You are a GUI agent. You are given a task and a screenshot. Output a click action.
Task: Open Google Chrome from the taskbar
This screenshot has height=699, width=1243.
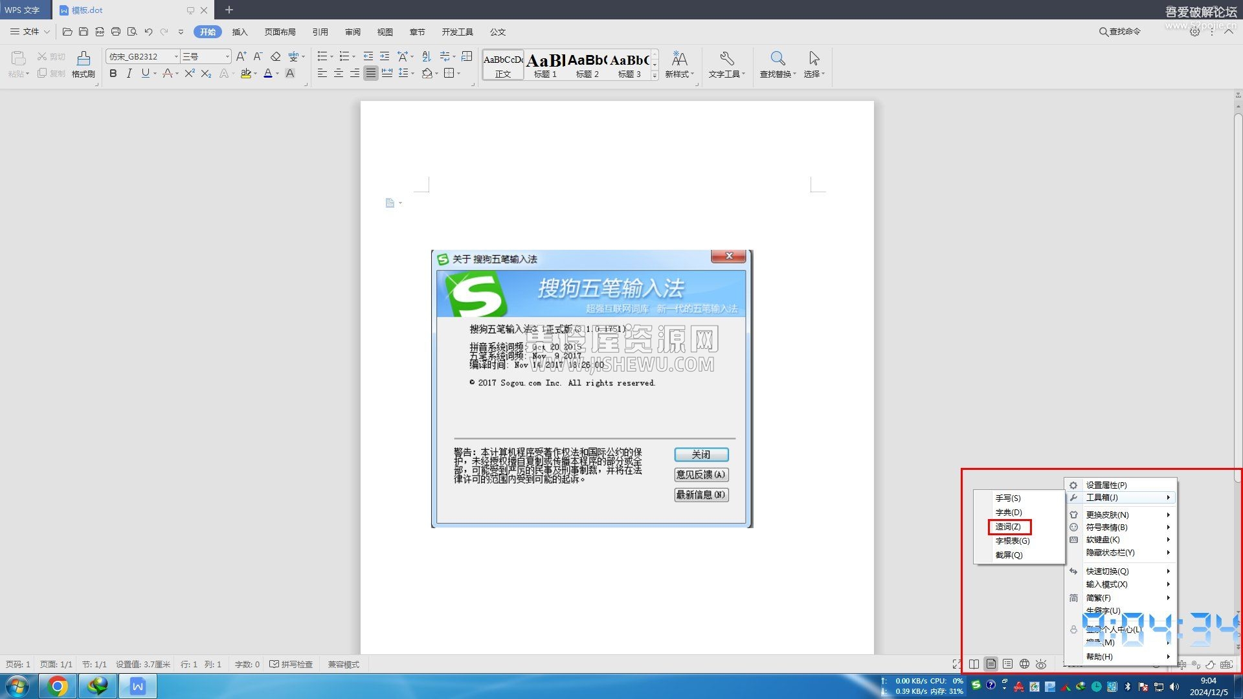point(58,686)
